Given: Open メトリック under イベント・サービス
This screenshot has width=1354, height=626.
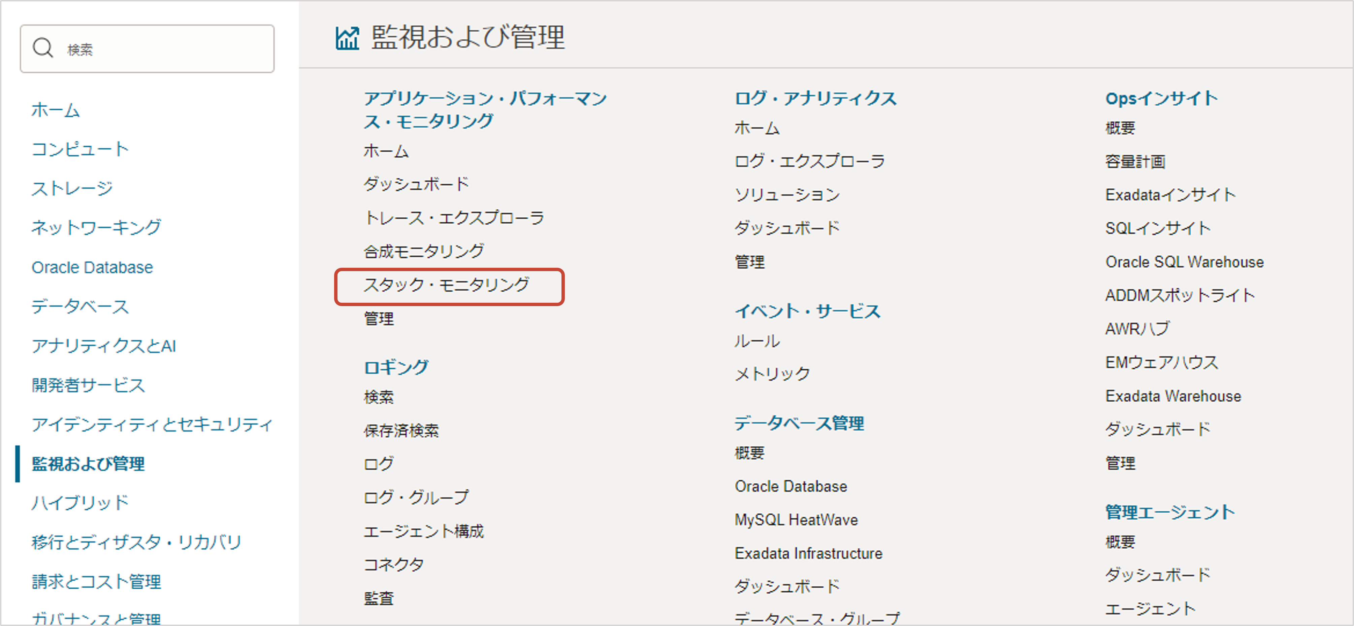Looking at the screenshot, I should point(772,374).
